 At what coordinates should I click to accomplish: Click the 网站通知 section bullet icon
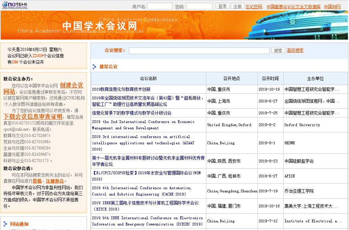(x=5, y=224)
